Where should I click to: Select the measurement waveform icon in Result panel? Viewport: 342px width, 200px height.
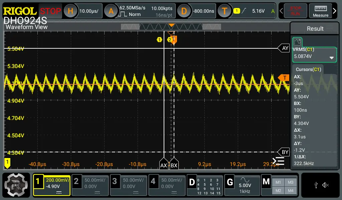pos(297,42)
